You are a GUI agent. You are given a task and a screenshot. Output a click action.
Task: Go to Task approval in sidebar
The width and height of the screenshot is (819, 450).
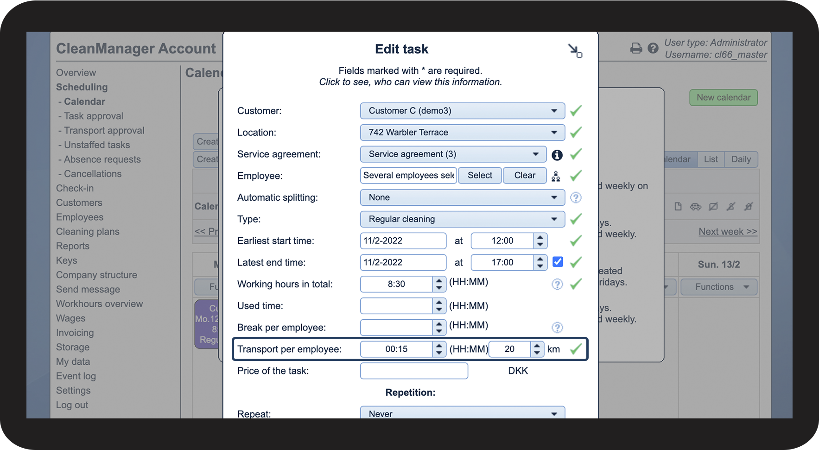coord(94,116)
